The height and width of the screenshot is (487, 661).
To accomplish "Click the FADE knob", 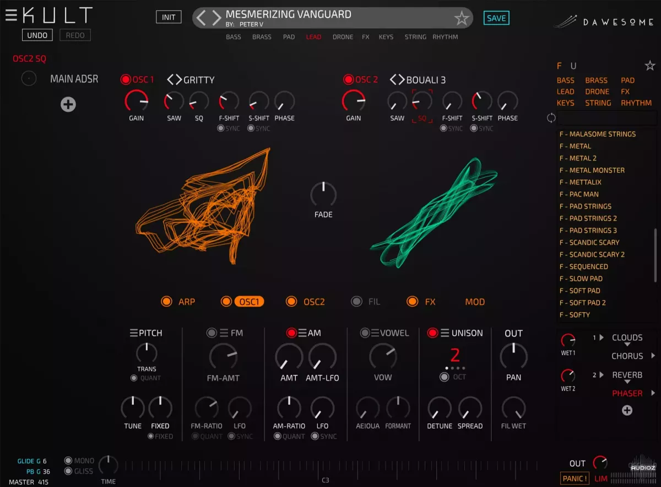I will pos(323,195).
